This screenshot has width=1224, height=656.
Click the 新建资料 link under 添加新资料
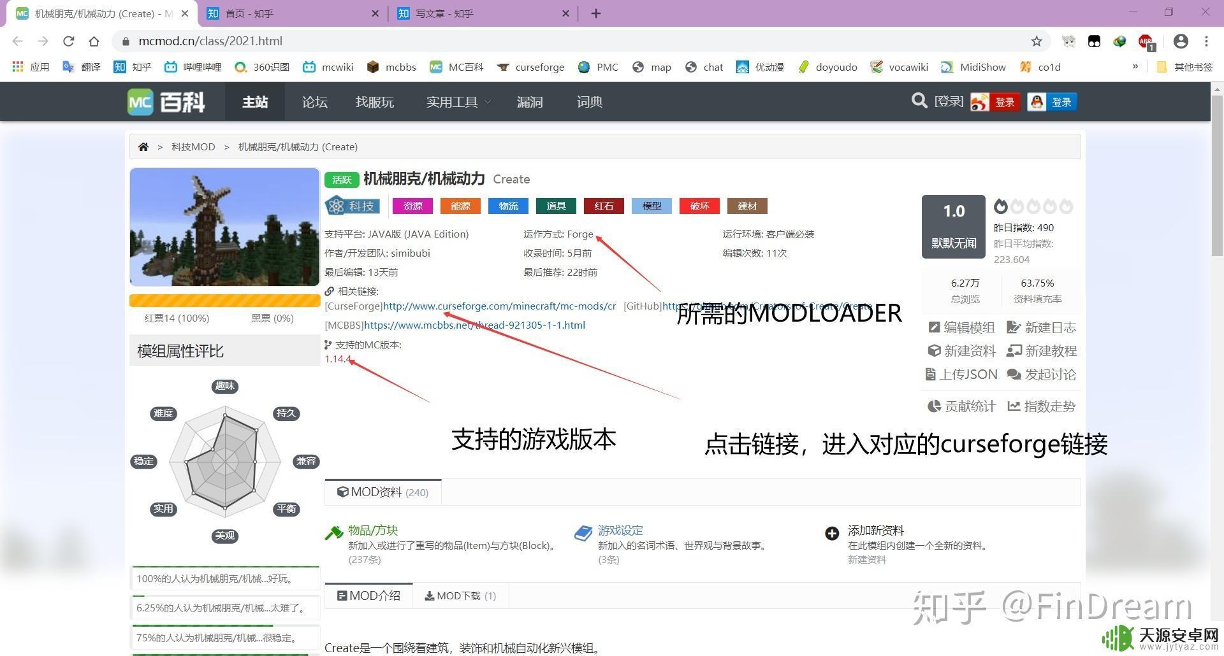coord(866,560)
